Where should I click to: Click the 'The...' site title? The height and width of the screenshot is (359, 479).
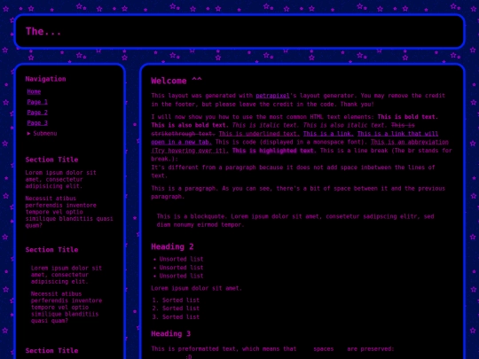coord(43,31)
